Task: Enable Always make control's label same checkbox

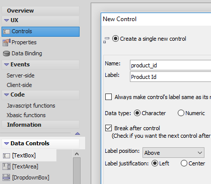Action: (x=108, y=97)
